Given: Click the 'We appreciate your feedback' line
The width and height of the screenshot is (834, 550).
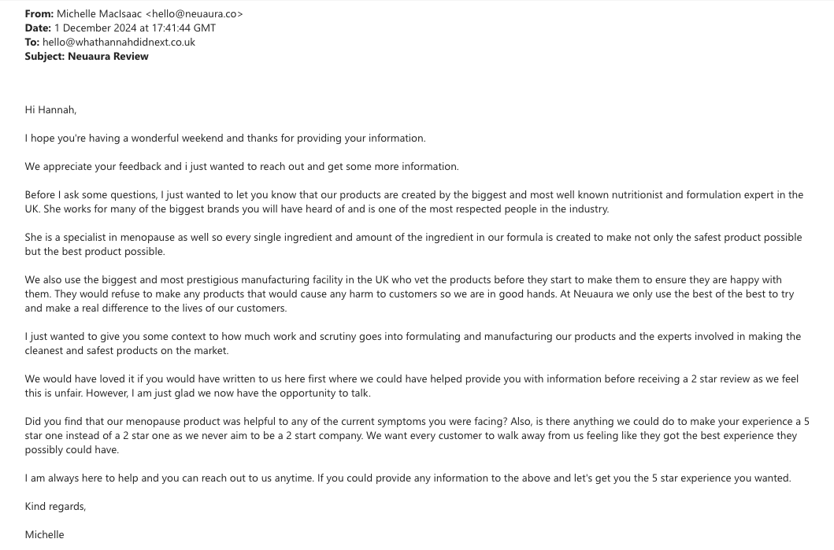Looking at the screenshot, I should click(241, 166).
